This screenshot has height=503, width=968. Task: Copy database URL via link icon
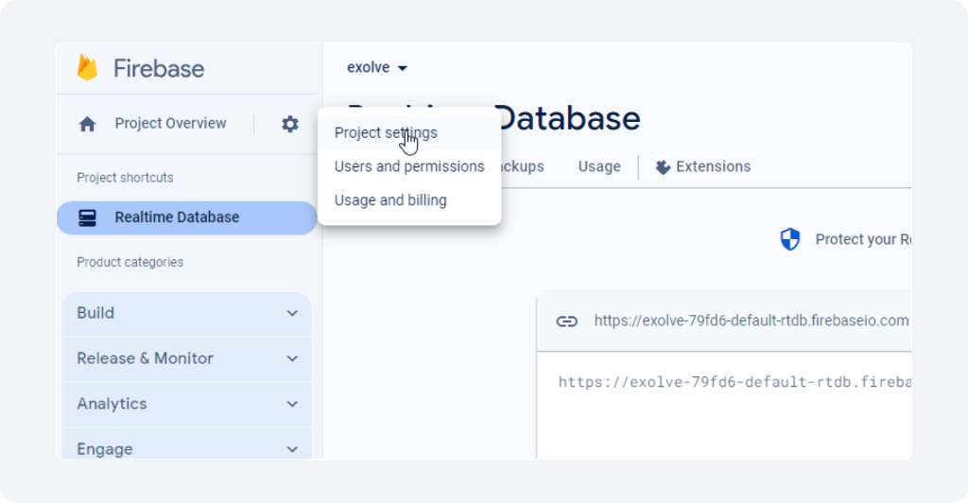(567, 321)
